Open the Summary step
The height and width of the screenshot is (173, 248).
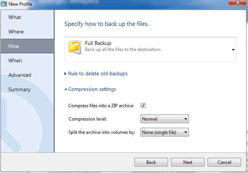19,89
